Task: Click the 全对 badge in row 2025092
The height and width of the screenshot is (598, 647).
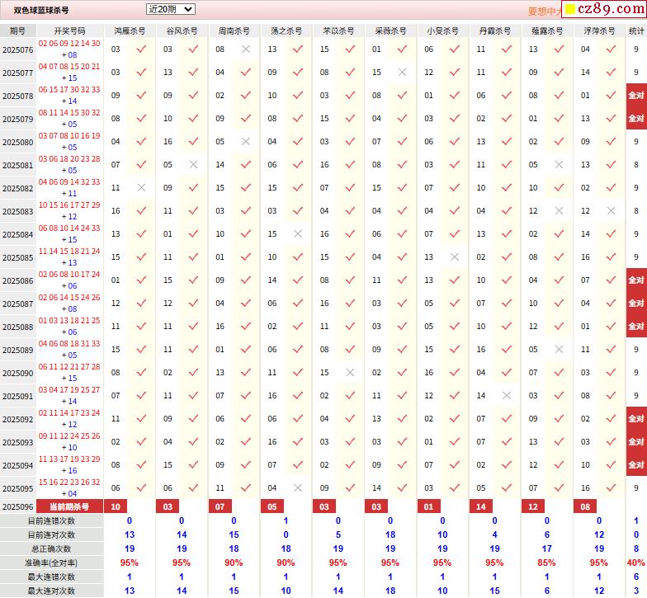Action: point(636,419)
